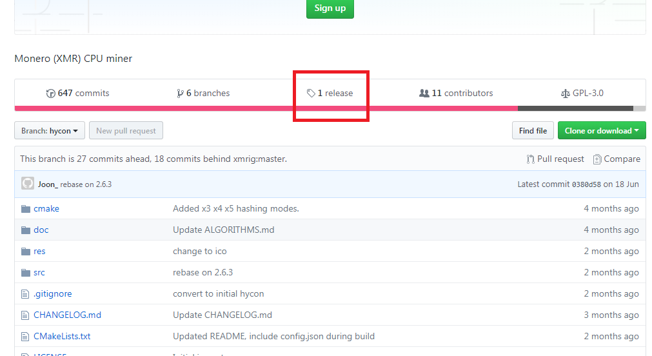652x356 pixels.
Task: Click the New pull request button
Action: point(126,130)
